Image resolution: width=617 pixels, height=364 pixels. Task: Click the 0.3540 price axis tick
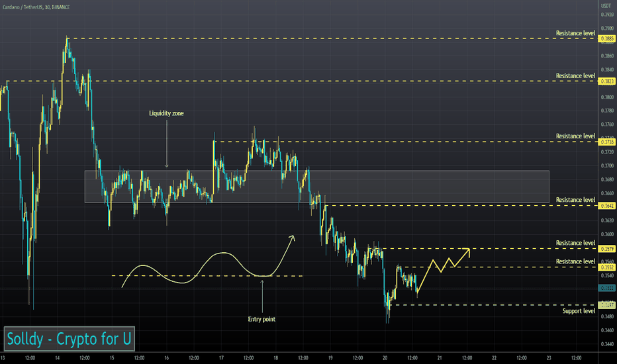(x=607, y=275)
